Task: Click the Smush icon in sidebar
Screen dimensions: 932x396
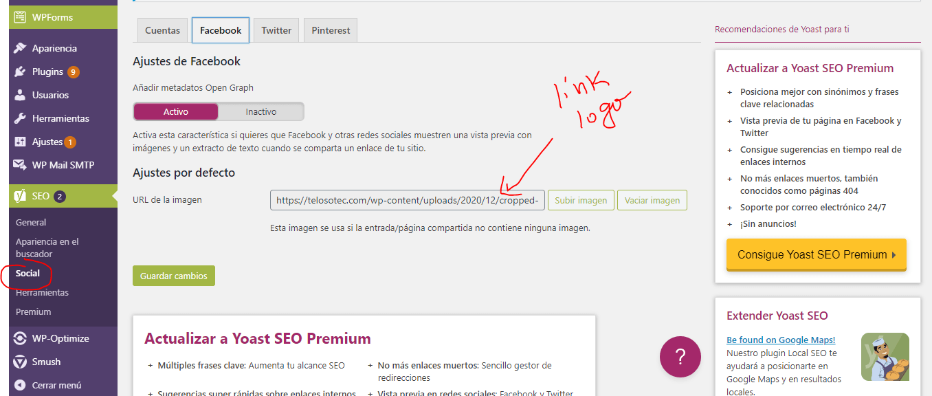Action: 20,362
